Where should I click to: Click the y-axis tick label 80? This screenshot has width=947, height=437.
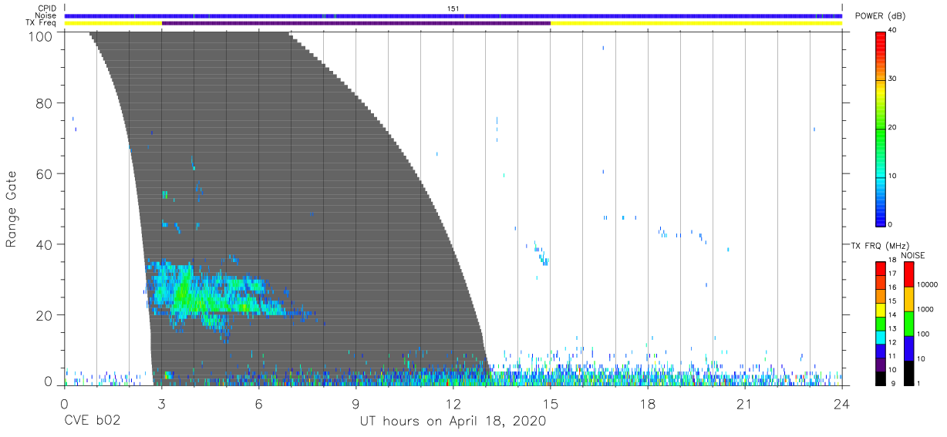45,103
